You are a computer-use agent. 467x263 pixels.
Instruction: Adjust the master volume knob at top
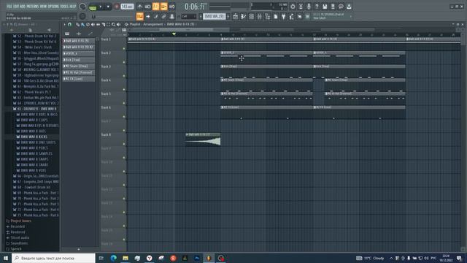[x=82, y=7]
